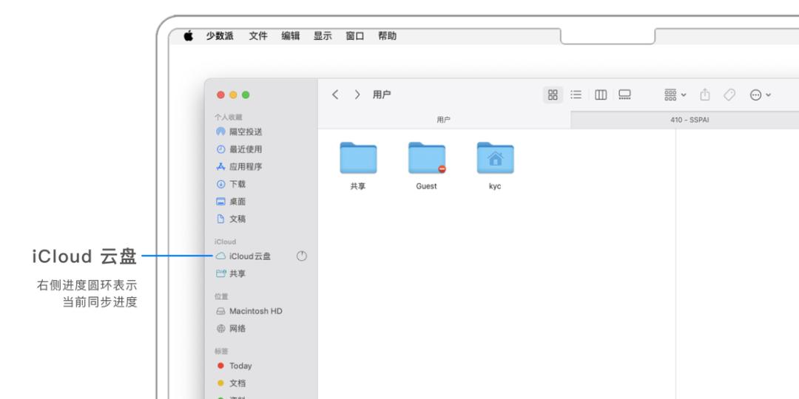Zoom the Finder window

coord(246,95)
